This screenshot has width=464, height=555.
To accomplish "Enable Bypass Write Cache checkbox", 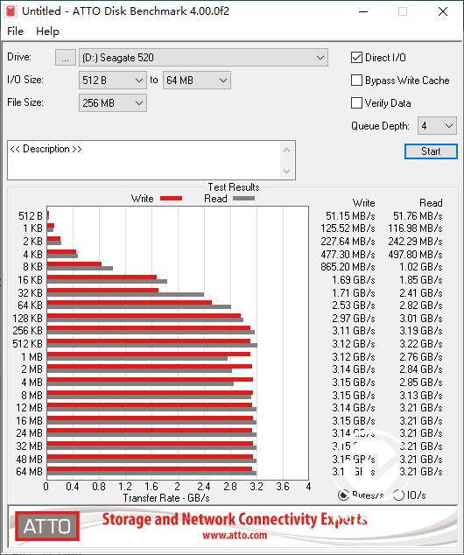I will pyautogui.click(x=356, y=81).
